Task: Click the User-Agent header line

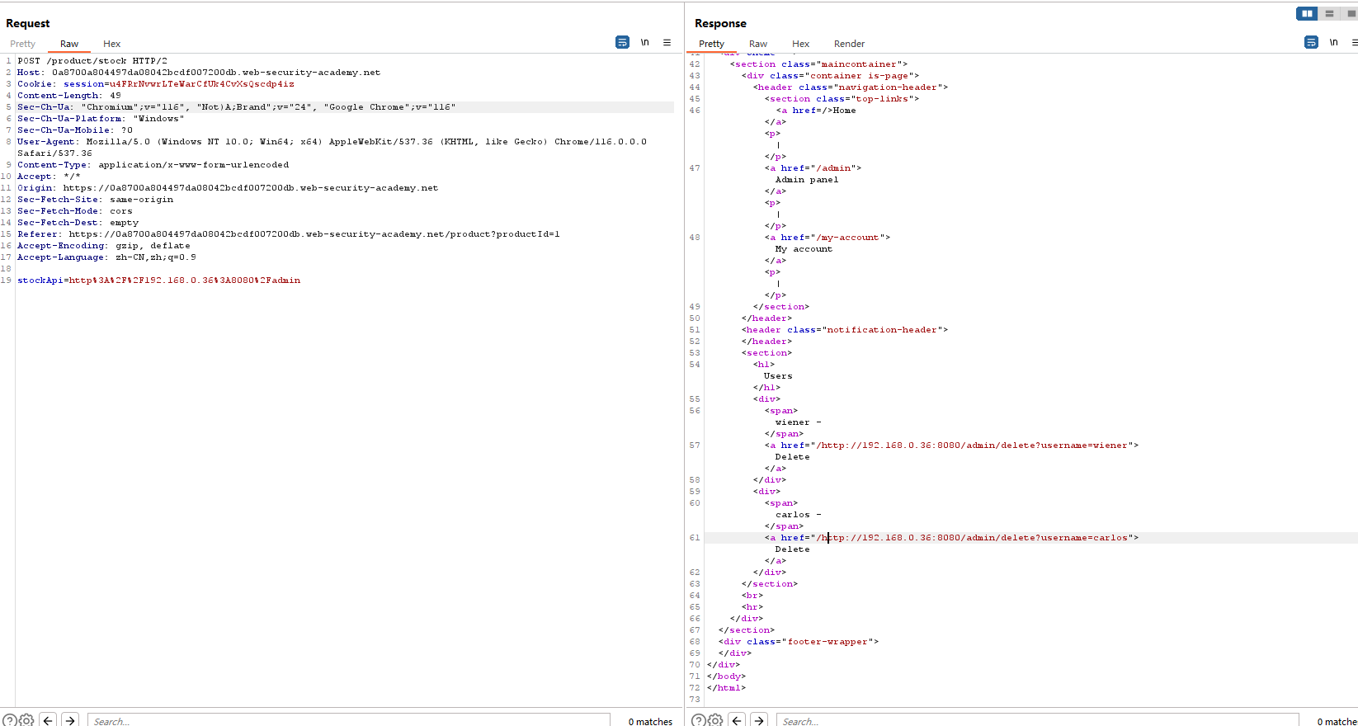Action: (x=332, y=147)
